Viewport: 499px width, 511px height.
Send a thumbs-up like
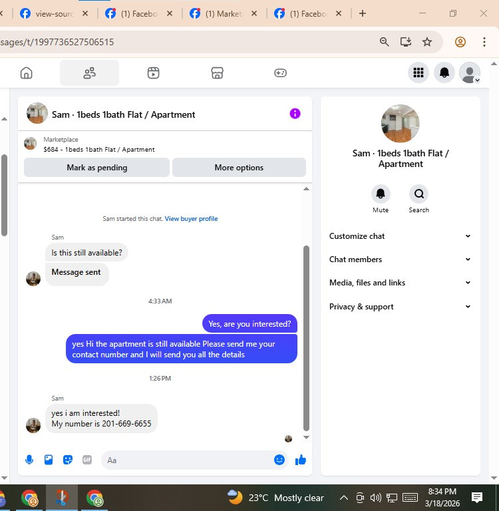coord(301,460)
